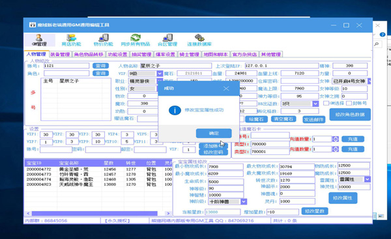Switch to the 官方杂货店 tab
This screenshot has width=391, height=239.
[244, 54]
